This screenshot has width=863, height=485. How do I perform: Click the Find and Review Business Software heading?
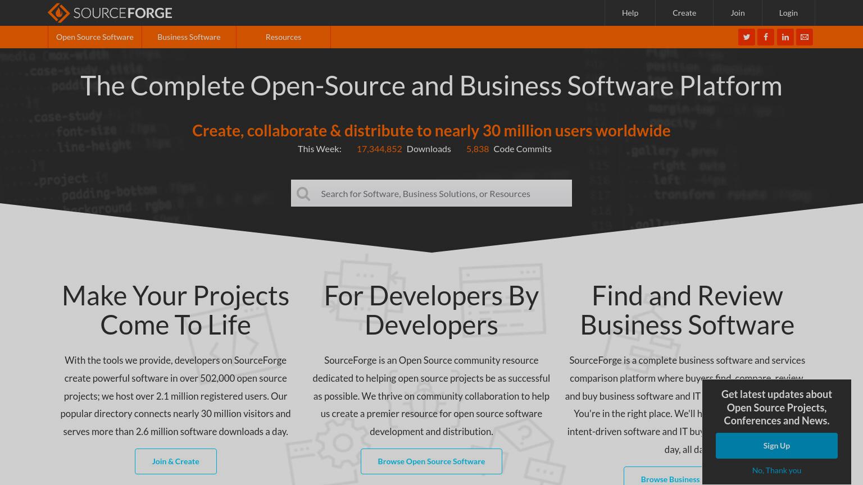tap(687, 310)
